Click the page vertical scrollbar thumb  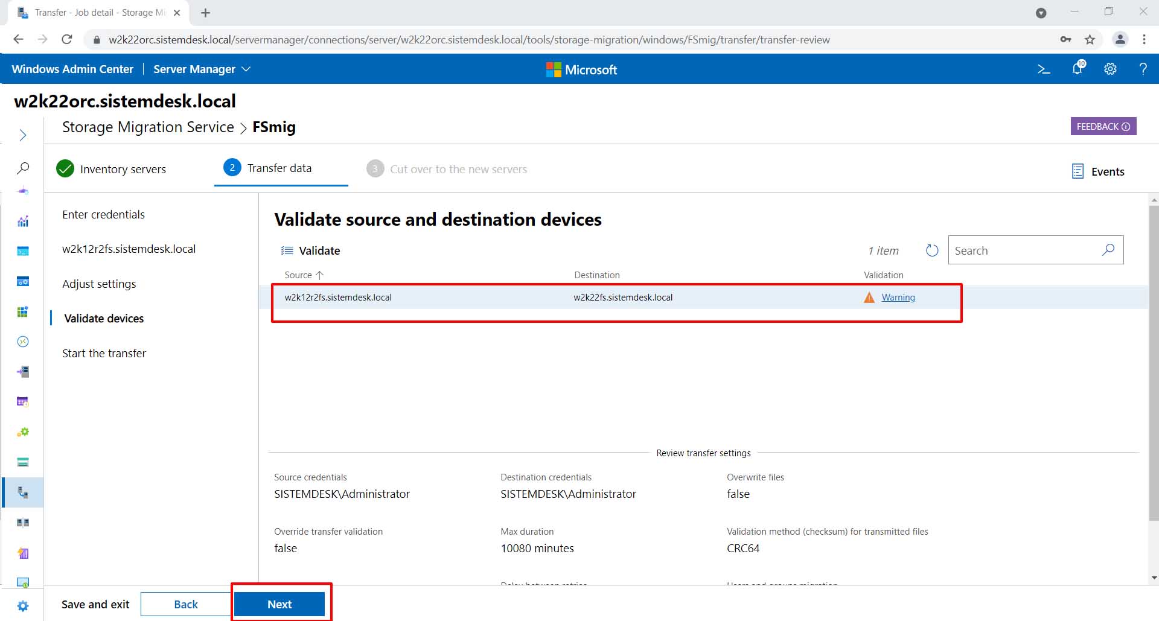1154,363
